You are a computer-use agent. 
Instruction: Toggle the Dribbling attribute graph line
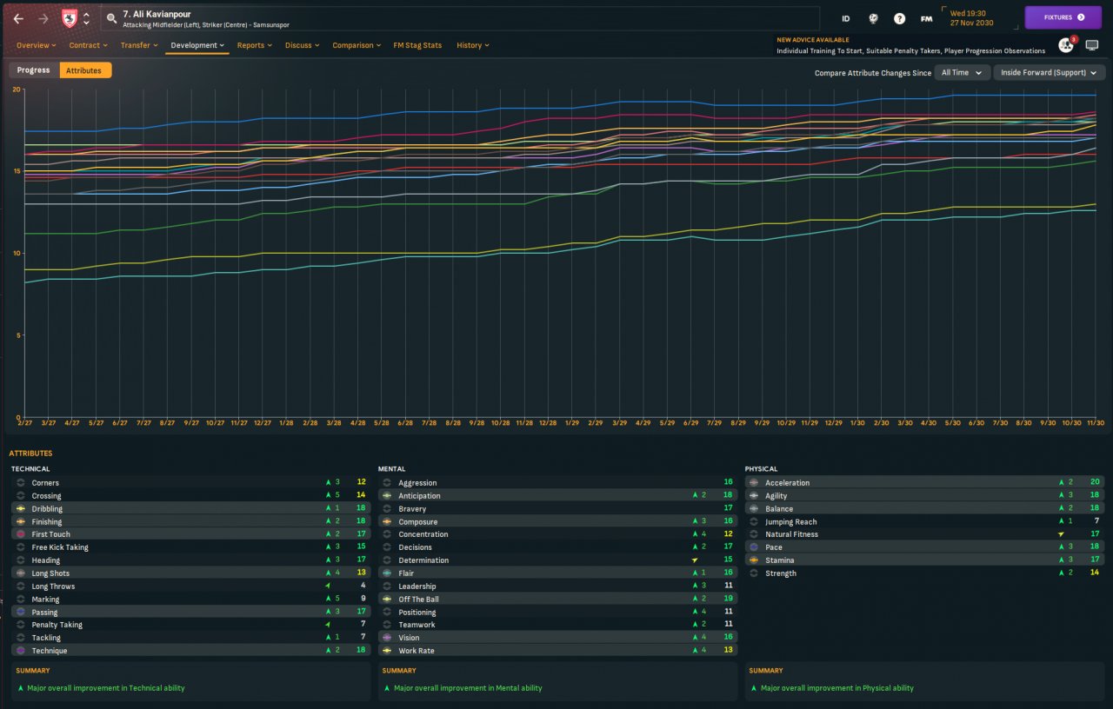(x=19, y=509)
